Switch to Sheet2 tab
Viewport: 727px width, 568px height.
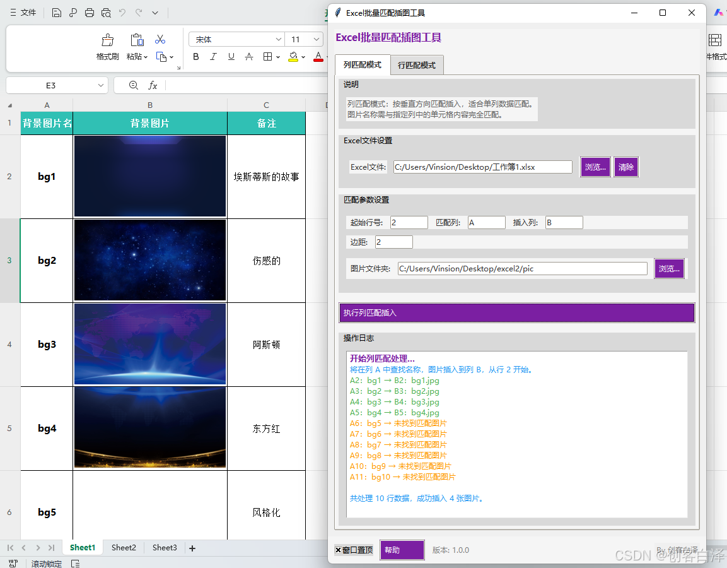pyautogui.click(x=124, y=548)
